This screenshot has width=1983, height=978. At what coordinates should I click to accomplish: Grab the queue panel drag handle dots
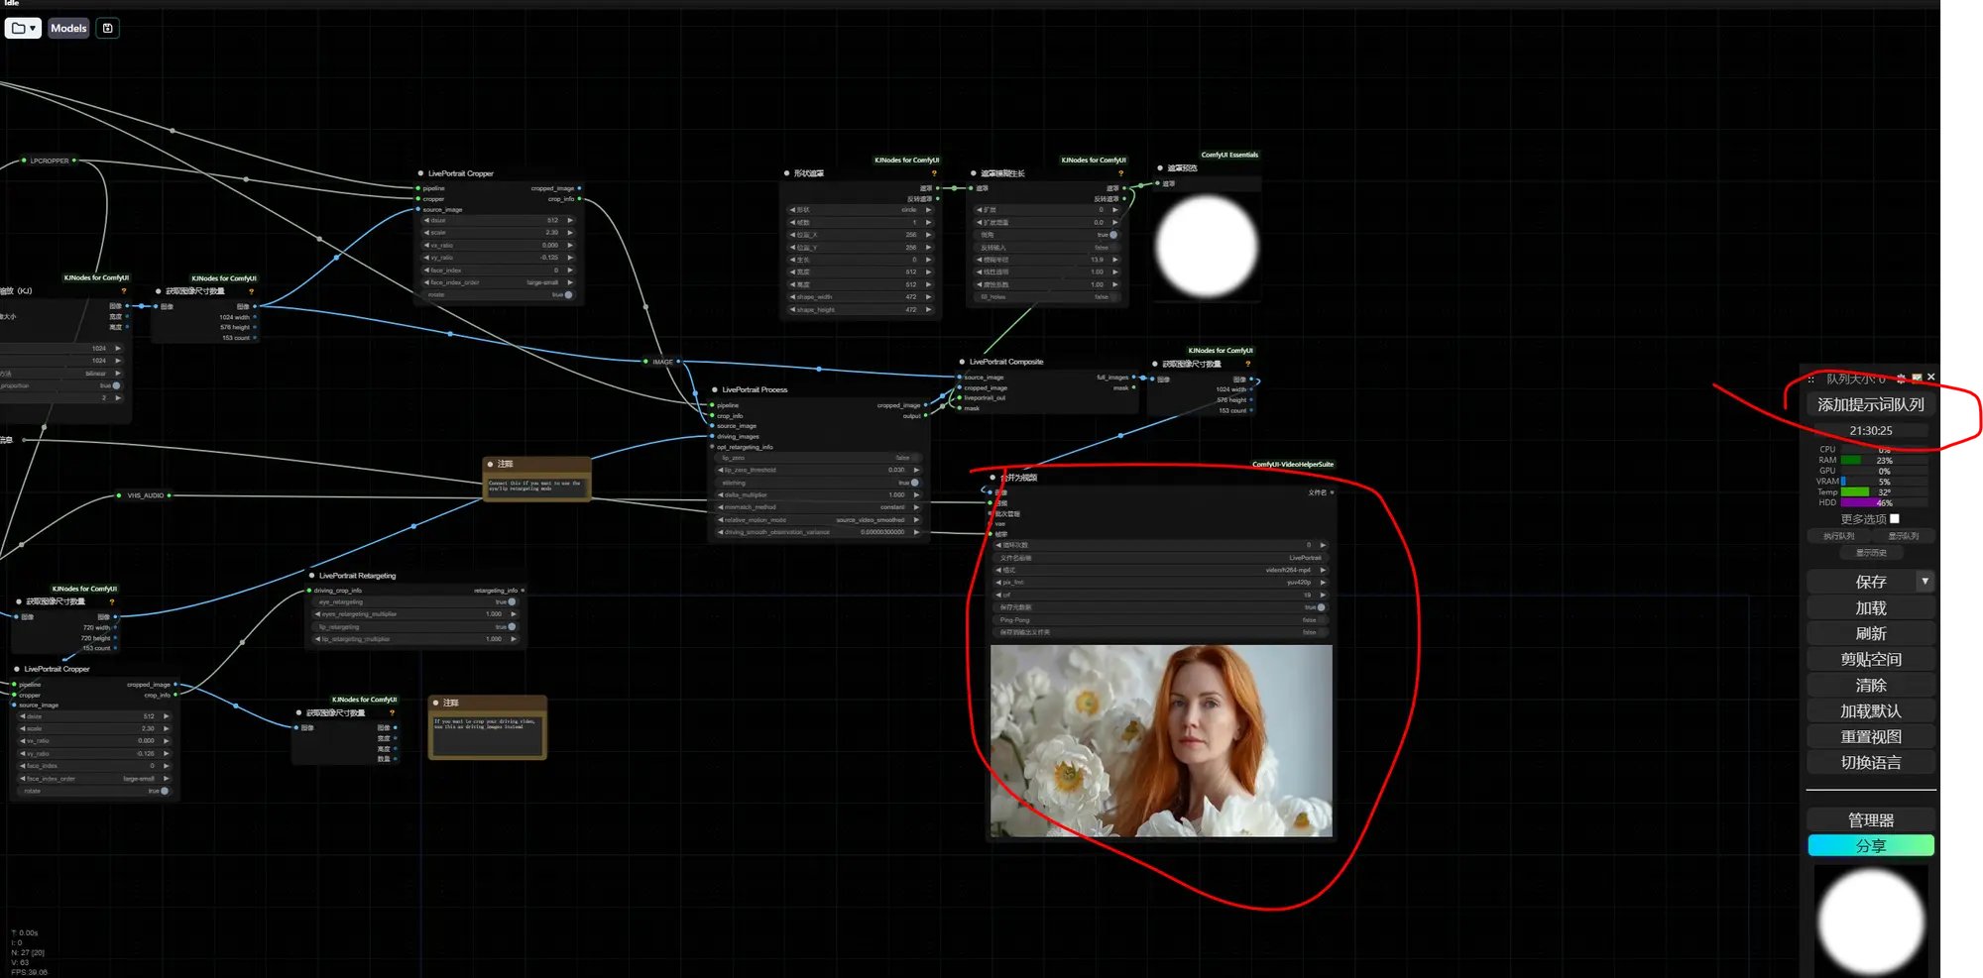(1810, 379)
